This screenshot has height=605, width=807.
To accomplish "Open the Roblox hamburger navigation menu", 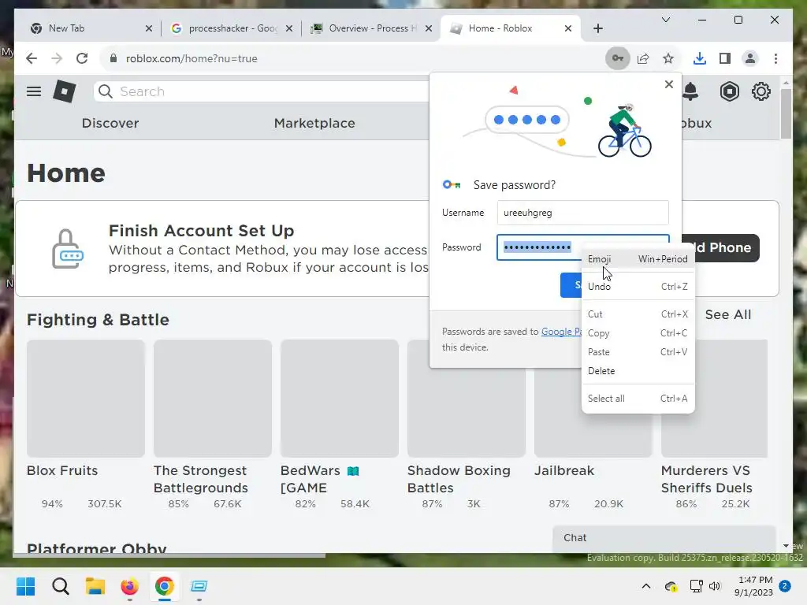I will [x=34, y=91].
